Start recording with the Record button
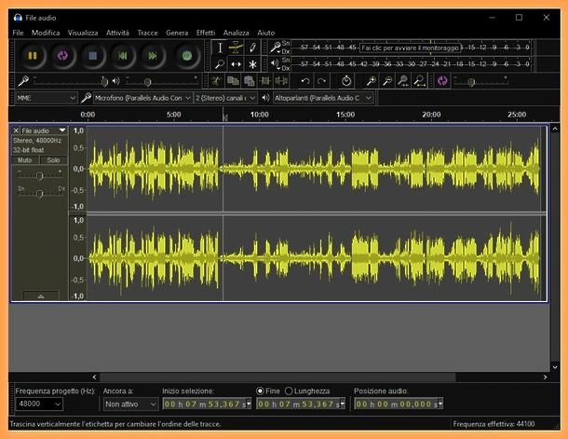This screenshot has height=439, width=568. 187,56
